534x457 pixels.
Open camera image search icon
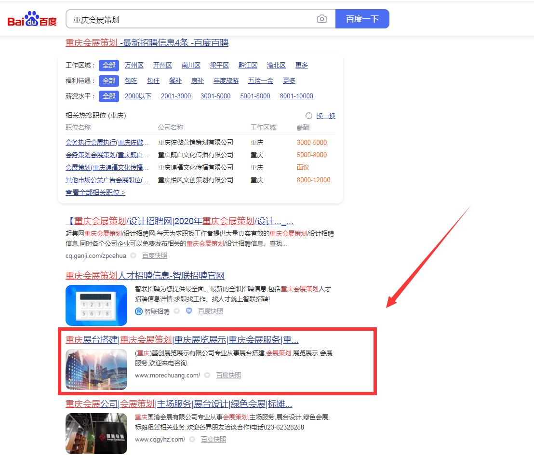pyautogui.click(x=321, y=19)
